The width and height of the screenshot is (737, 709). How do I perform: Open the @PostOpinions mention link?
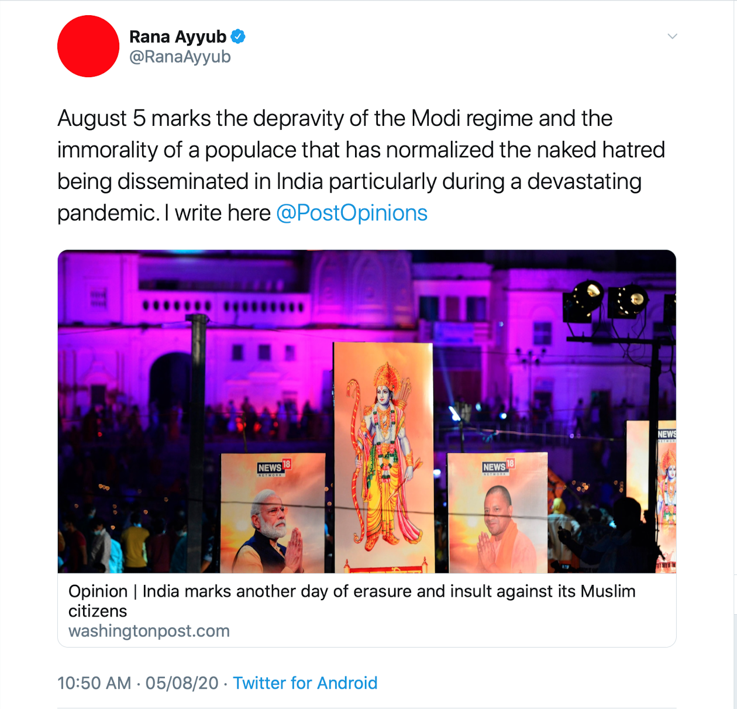(352, 213)
